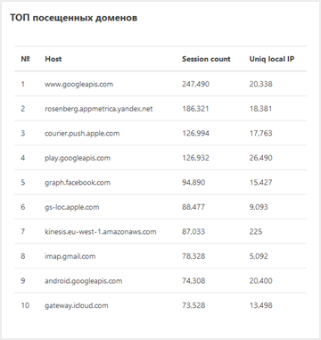Click session count value 247,490

point(195,84)
